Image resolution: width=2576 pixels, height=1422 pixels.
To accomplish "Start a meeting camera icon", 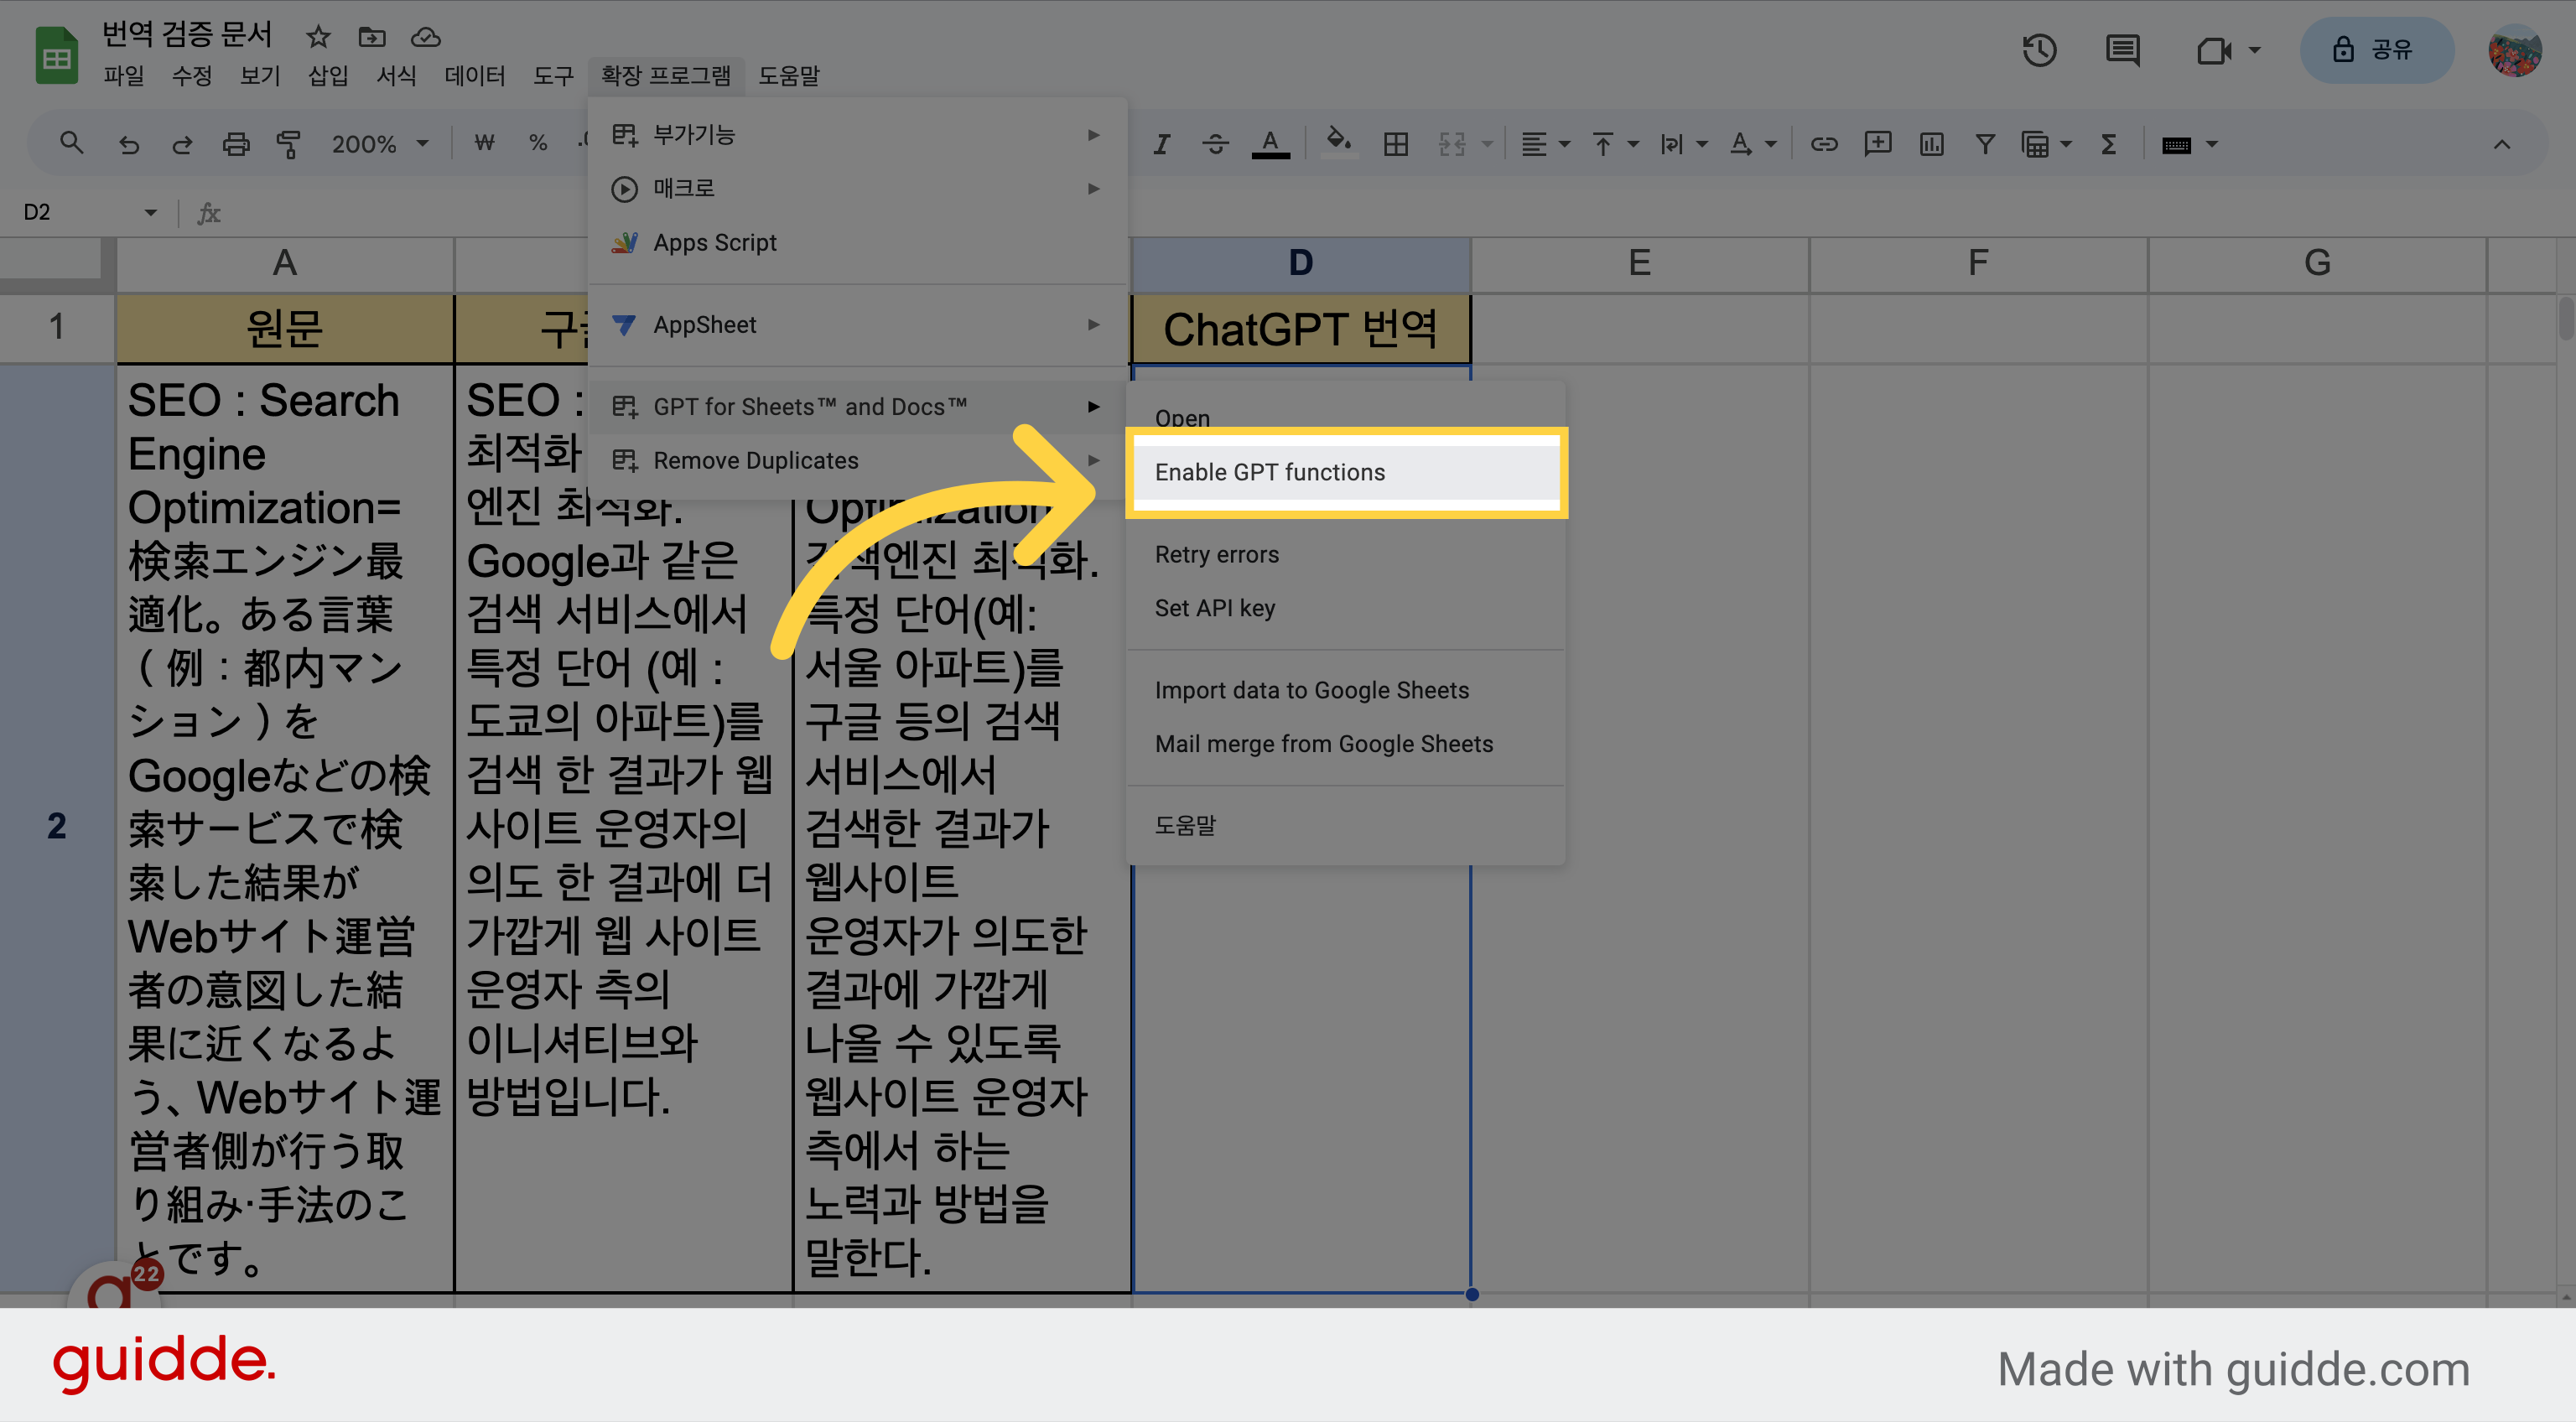I will 2214,50.
